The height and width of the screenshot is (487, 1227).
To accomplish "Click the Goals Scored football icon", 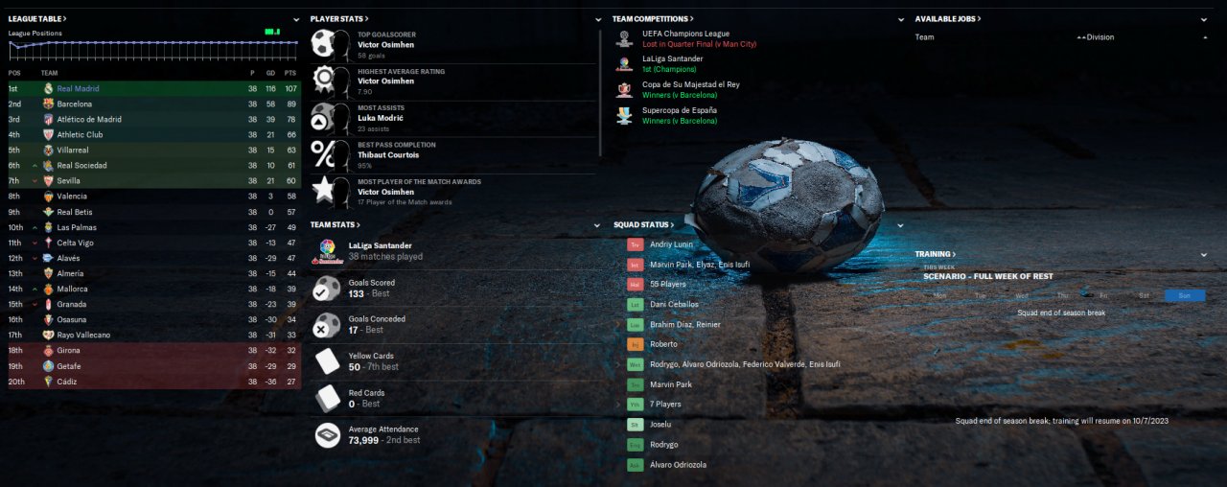I will 328,289.
